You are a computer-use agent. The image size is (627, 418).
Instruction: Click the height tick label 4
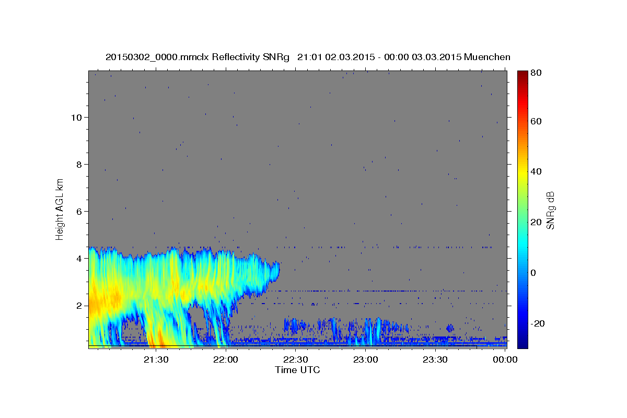click(x=78, y=259)
